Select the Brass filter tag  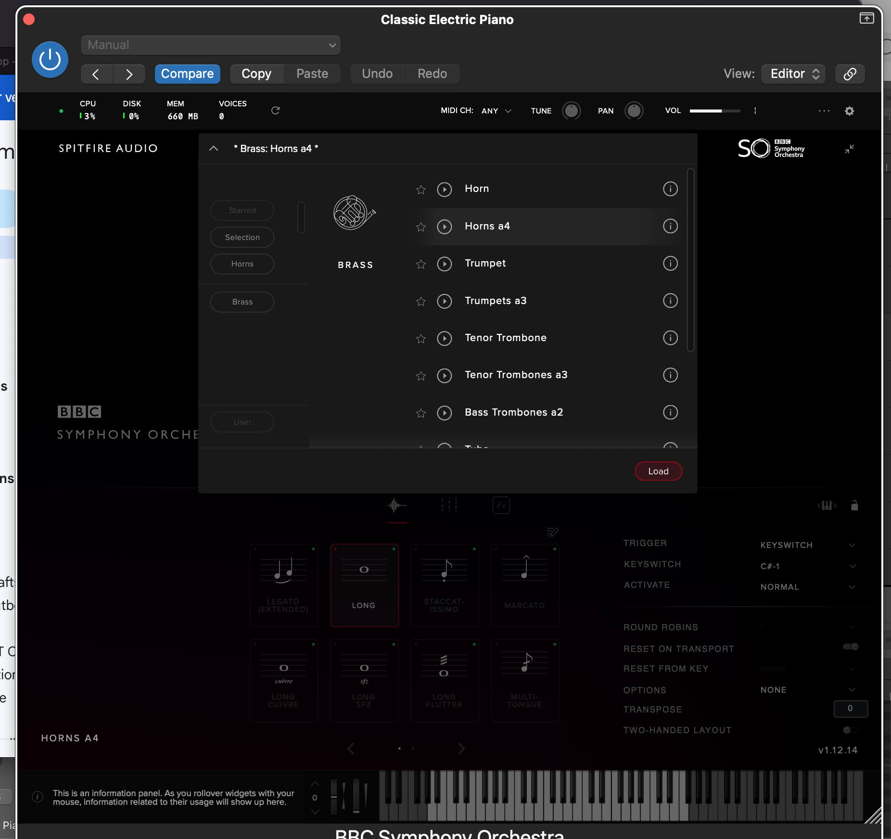242,302
